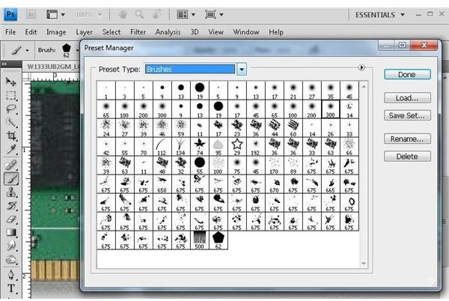The image size is (449, 301).
Task: Click the Zoom tool in application bar
Action: [x=139, y=14]
